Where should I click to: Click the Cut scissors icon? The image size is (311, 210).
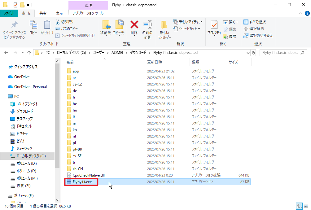click(x=58, y=22)
